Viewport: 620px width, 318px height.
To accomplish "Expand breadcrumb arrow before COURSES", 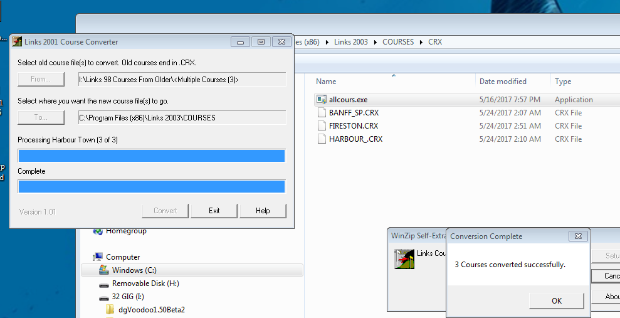I will click(x=376, y=42).
